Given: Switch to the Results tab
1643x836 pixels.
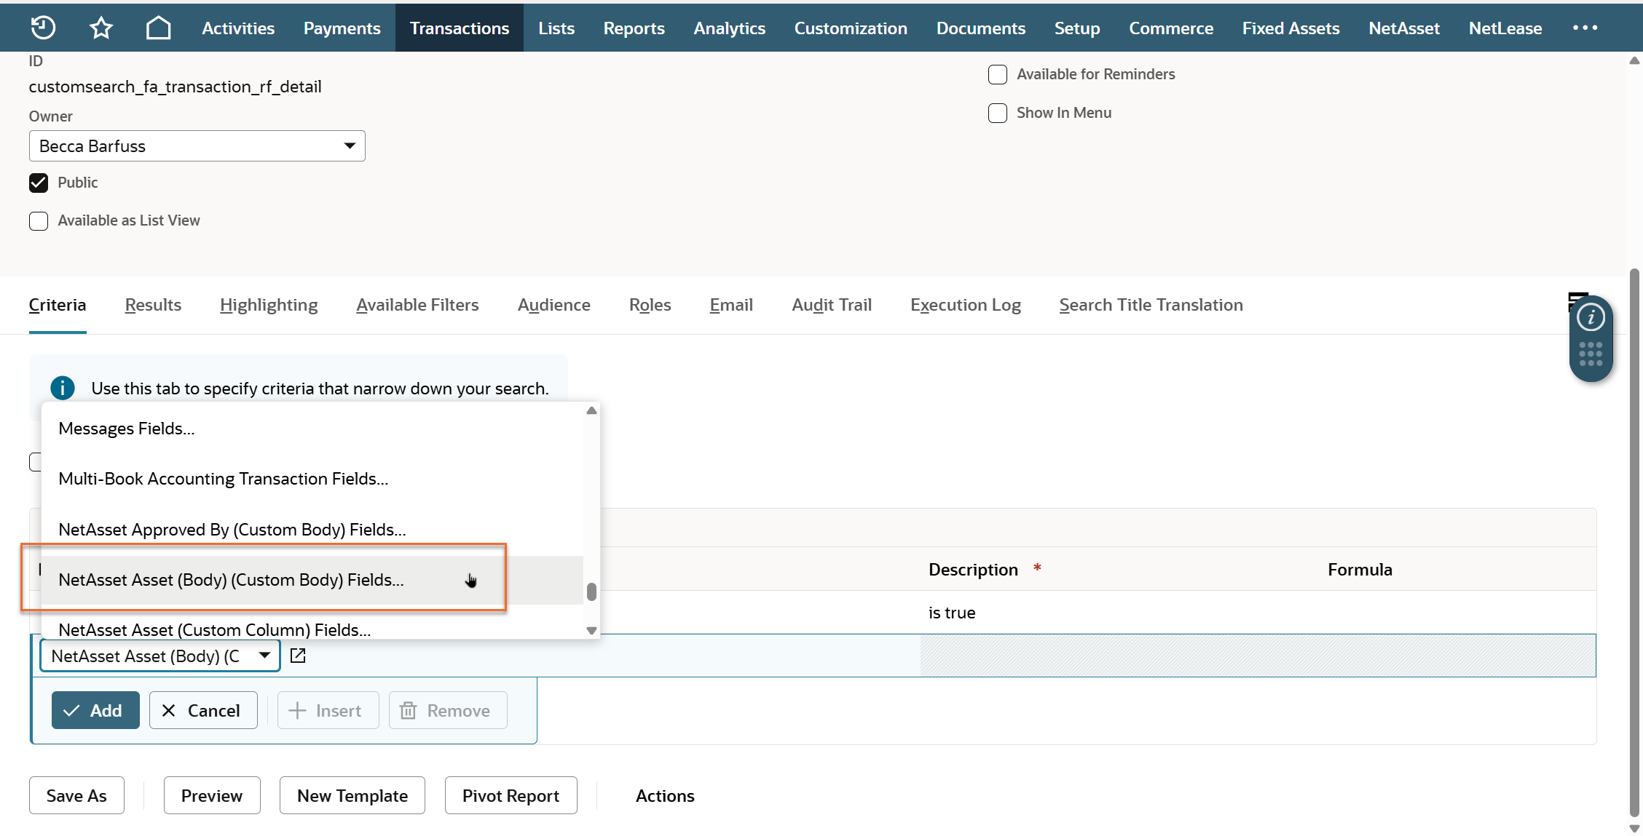Looking at the screenshot, I should pyautogui.click(x=153, y=305).
